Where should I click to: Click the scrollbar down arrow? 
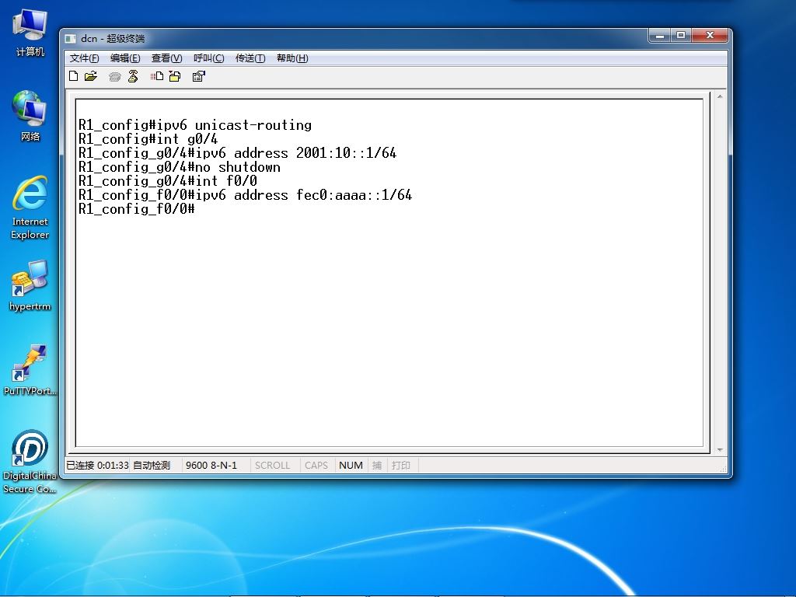(x=720, y=450)
